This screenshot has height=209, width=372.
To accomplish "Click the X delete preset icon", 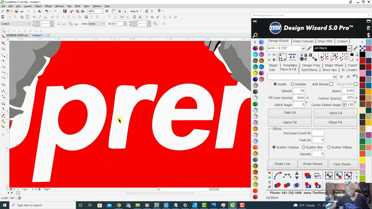I will (x=348, y=77).
